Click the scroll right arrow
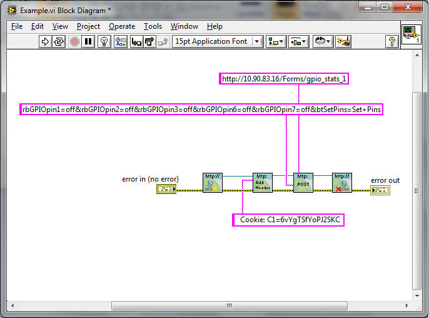The width and height of the screenshot is (429, 318). click(x=407, y=305)
